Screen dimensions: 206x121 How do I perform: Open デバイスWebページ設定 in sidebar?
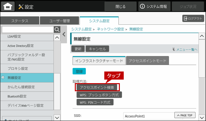pos(27,105)
